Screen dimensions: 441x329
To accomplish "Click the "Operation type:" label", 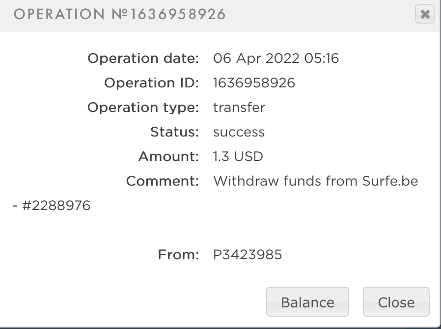I will 143,108.
